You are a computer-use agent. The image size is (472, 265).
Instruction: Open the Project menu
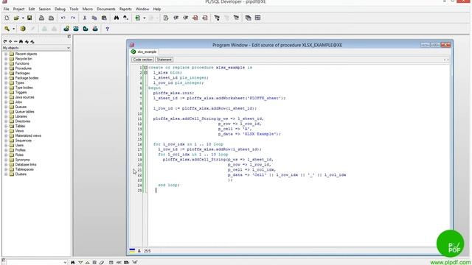(x=18, y=9)
